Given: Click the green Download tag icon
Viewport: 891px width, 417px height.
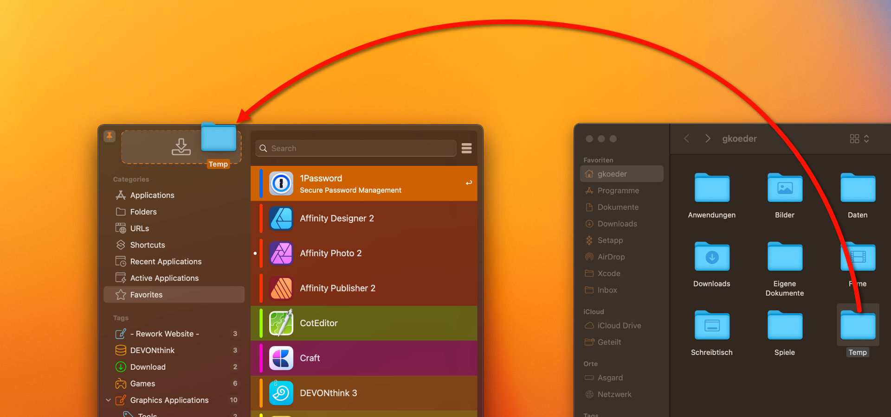Looking at the screenshot, I should point(121,367).
